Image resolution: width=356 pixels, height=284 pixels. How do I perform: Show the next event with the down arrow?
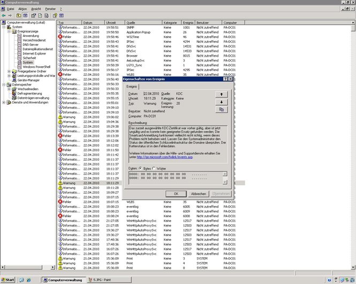(x=222, y=102)
